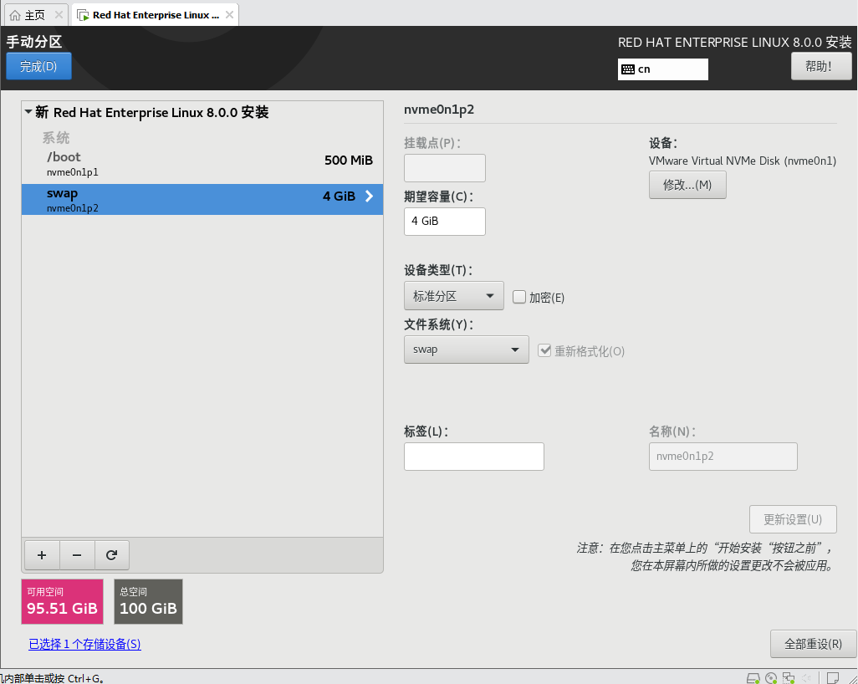Viewport: 858px width, 684px height.
Task: Click the 期望容量(C) field showing 4 GiB
Action: coord(445,222)
